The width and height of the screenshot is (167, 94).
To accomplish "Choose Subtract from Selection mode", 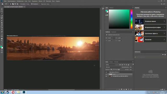I will tap(15, 4).
